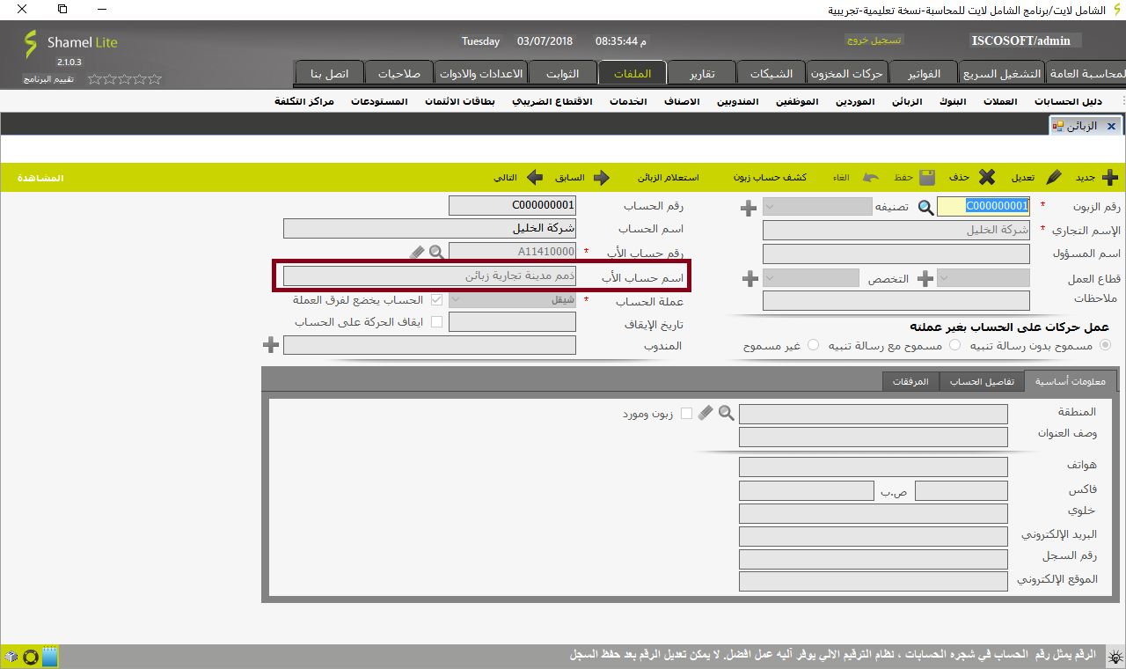Click into the هواتف input field
1126x669 pixels.
tap(873, 467)
